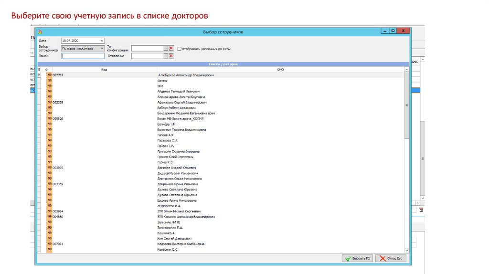The height and width of the screenshot is (274, 489).
Task: Select ЗТЛ Ковалев Александр Владимирович
Action: click(x=186, y=217)
